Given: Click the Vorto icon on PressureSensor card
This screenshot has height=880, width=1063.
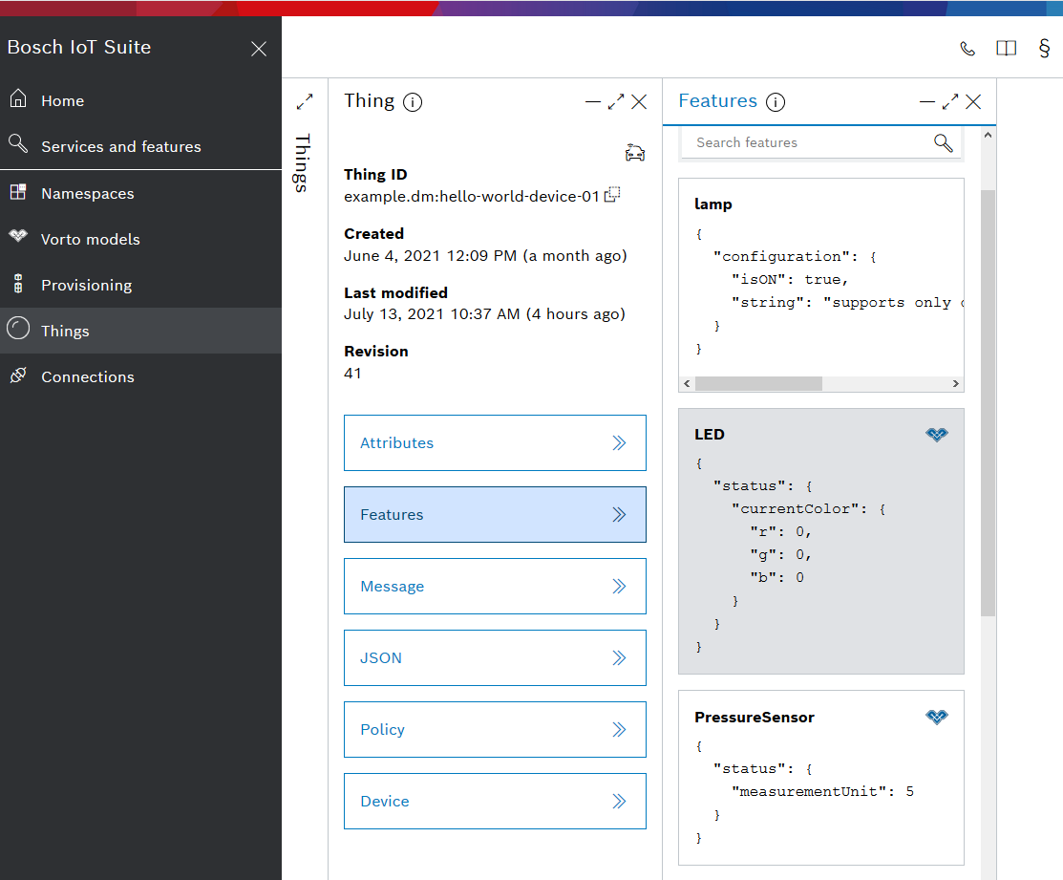Looking at the screenshot, I should tap(936, 718).
